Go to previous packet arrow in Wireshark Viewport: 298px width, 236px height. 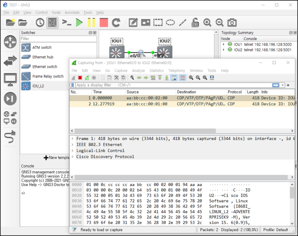(x=139, y=78)
